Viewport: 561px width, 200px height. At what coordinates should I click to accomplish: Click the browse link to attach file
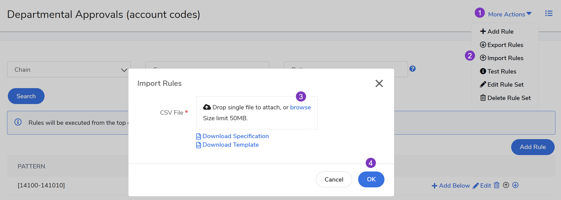pyautogui.click(x=300, y=107)
